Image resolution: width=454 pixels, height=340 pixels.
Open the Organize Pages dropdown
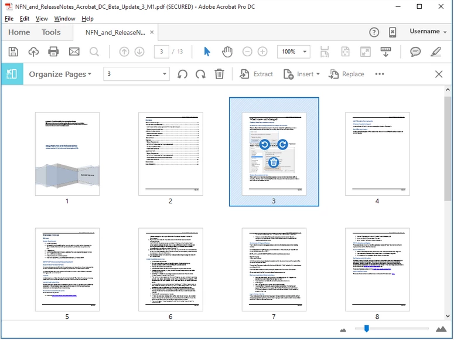tap(60, 74)
